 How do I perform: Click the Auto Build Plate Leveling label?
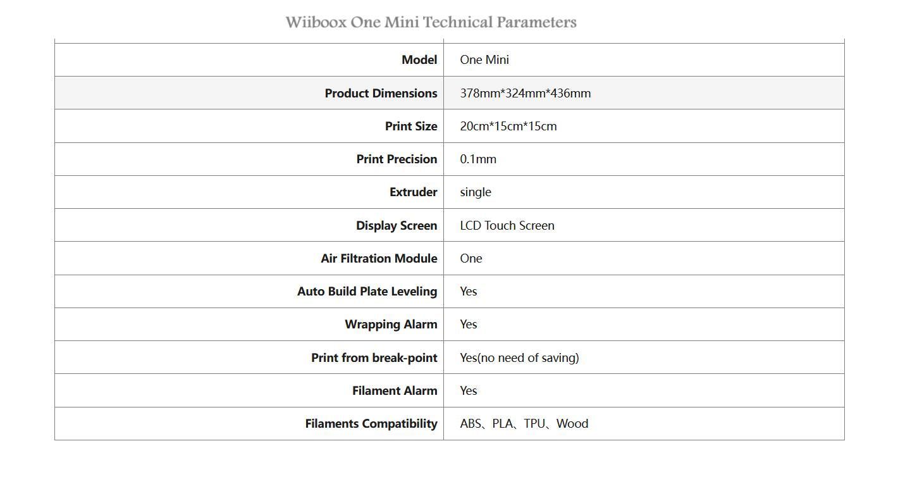(367, 291)
